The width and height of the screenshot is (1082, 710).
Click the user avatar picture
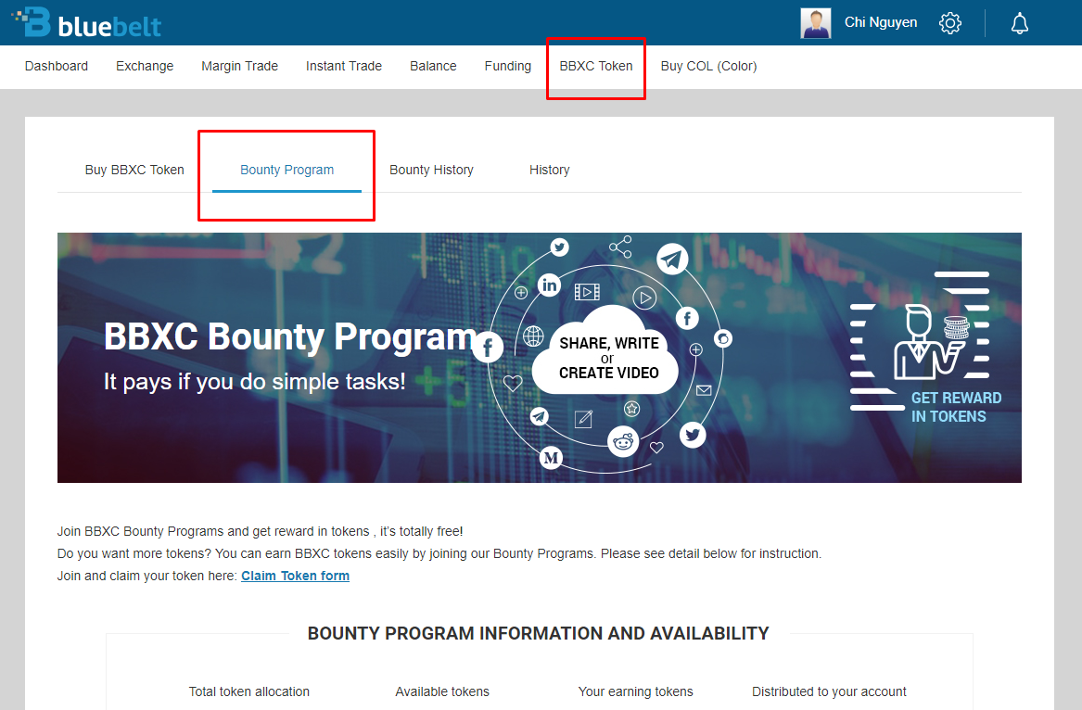816,23
